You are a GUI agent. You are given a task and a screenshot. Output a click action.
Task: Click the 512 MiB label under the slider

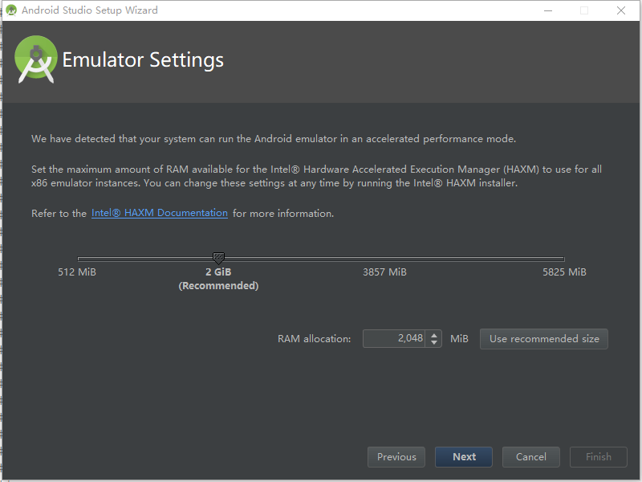[x=76, y=272]
